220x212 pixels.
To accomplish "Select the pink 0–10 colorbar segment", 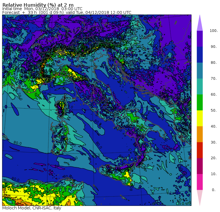I will tap(200, 182).
